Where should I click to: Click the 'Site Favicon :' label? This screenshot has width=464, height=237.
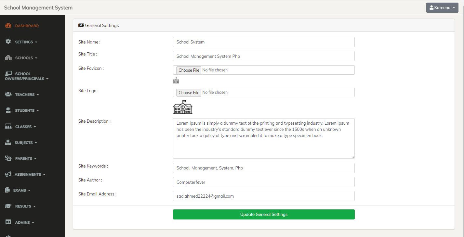click(91, 68)
